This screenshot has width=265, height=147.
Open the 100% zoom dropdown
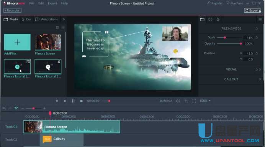205,101
